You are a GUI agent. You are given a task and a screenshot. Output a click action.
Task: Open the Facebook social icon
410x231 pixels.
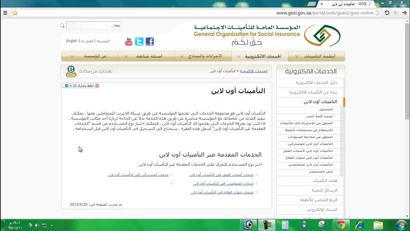pos(150,41)
